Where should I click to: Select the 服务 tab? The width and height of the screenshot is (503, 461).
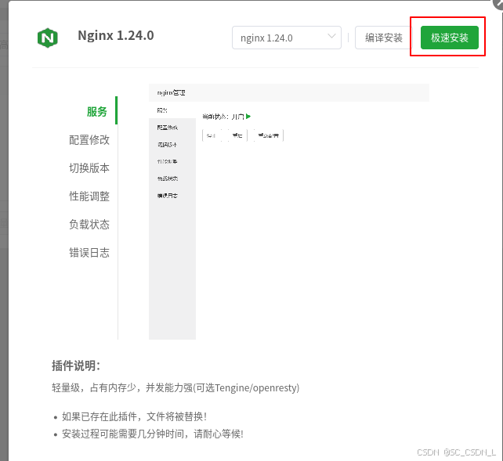[x=97, y=111]
